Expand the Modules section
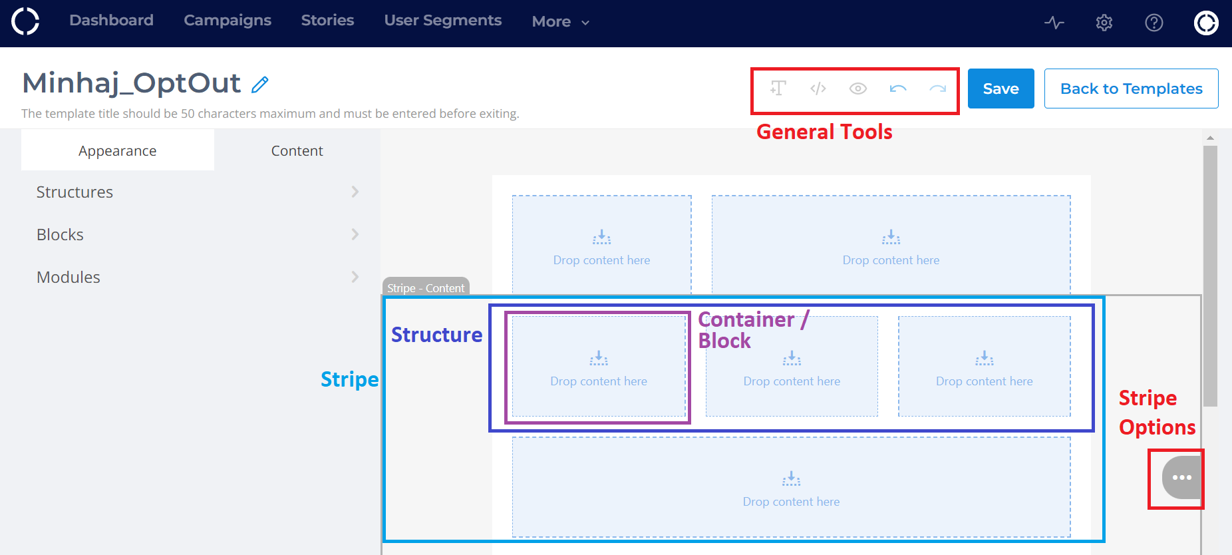The height and width of the screenshot is (555, 1232). pyautogui.click(x=197, y=277)
